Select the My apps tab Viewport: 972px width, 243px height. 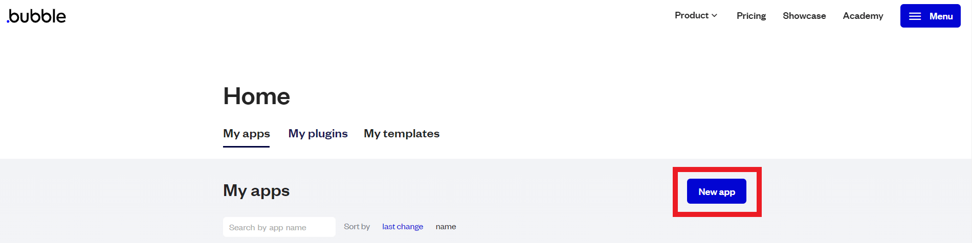(x=247, y=134)
